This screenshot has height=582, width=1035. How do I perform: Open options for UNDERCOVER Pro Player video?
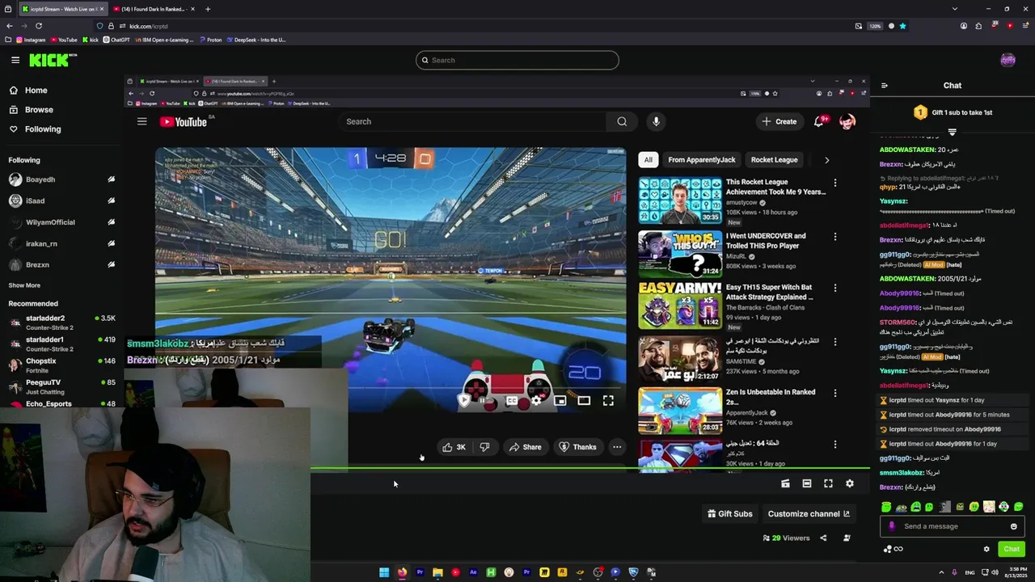[x=835, y=237]
